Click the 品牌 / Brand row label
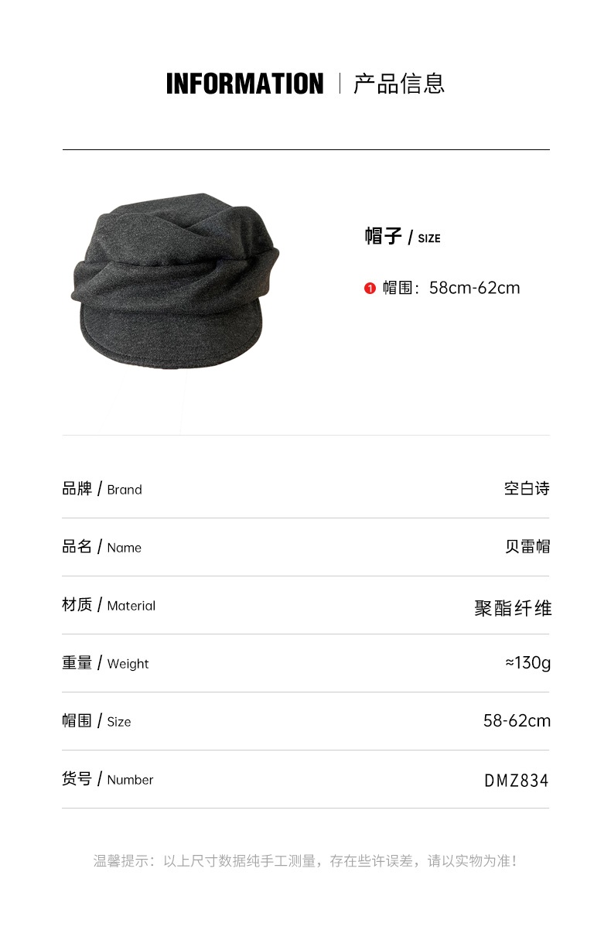This screenshot has height=930, width=611. pos(102,489)
